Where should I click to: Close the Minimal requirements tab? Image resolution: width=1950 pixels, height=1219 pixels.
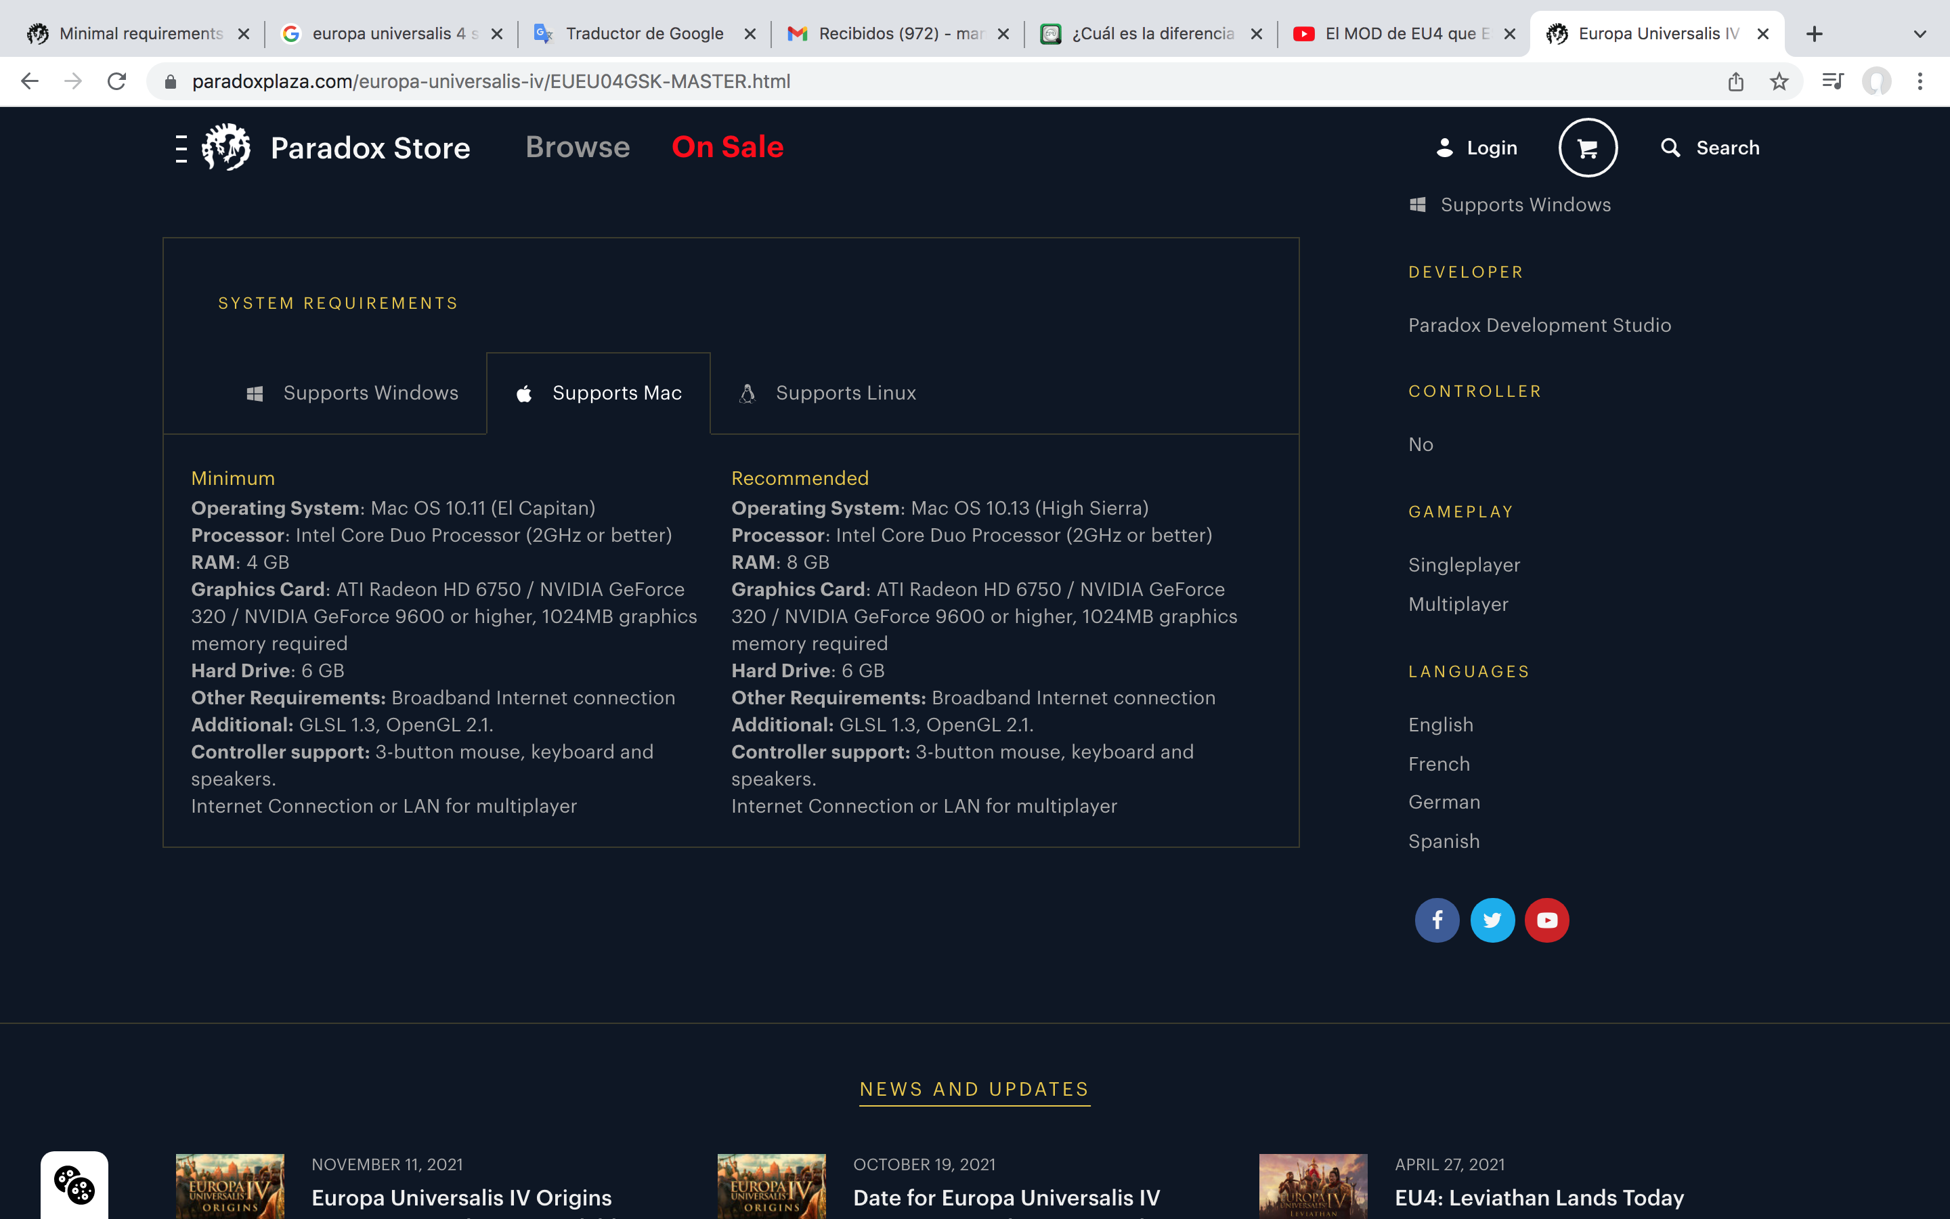coord(243,34)
